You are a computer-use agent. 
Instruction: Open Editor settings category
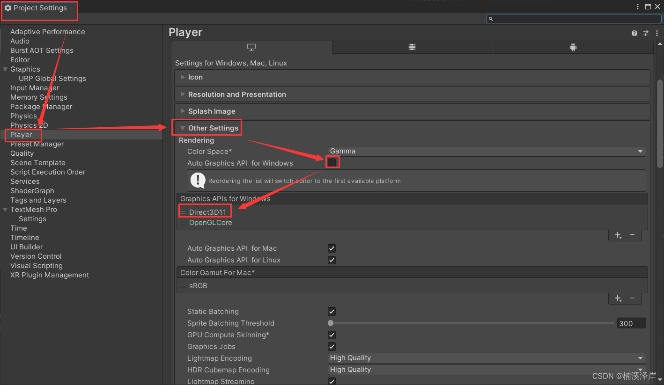(20, 60)
